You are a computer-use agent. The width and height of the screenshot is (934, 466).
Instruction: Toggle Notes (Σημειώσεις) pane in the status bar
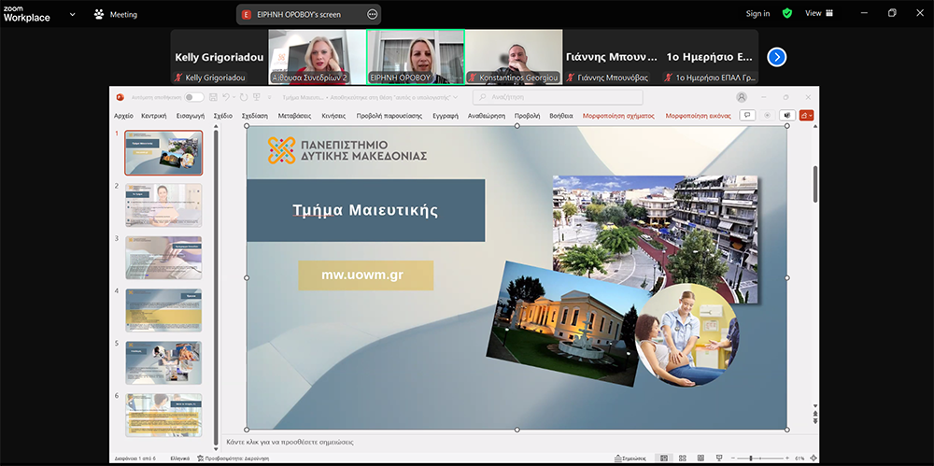point(632,458)
